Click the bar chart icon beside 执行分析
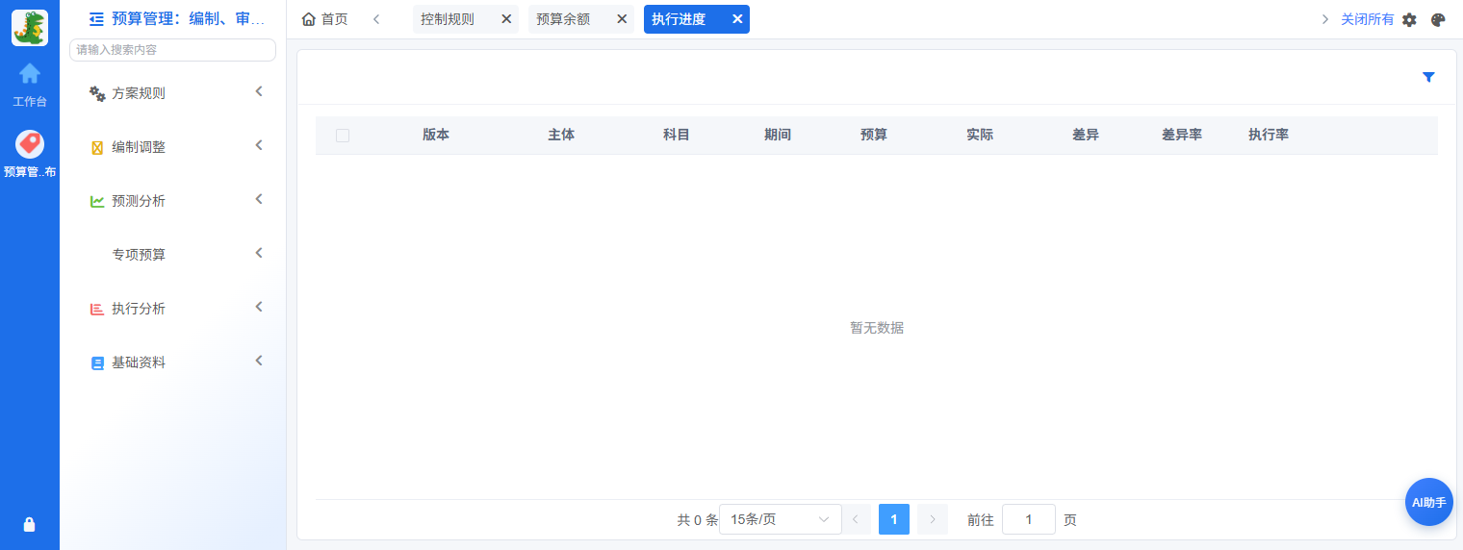 [x=97, y=309]
